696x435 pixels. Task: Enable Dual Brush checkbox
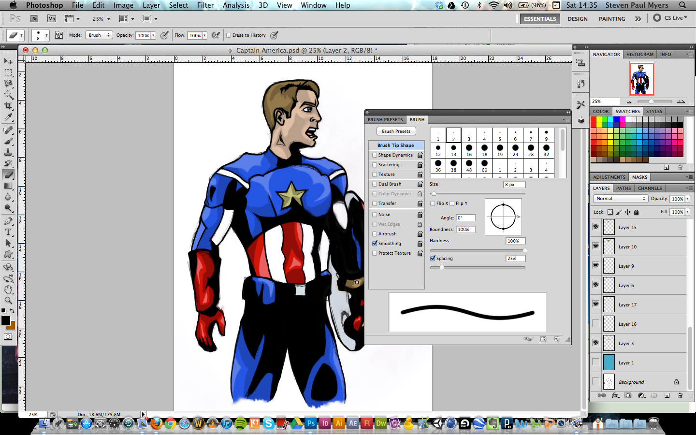[375, 184]
